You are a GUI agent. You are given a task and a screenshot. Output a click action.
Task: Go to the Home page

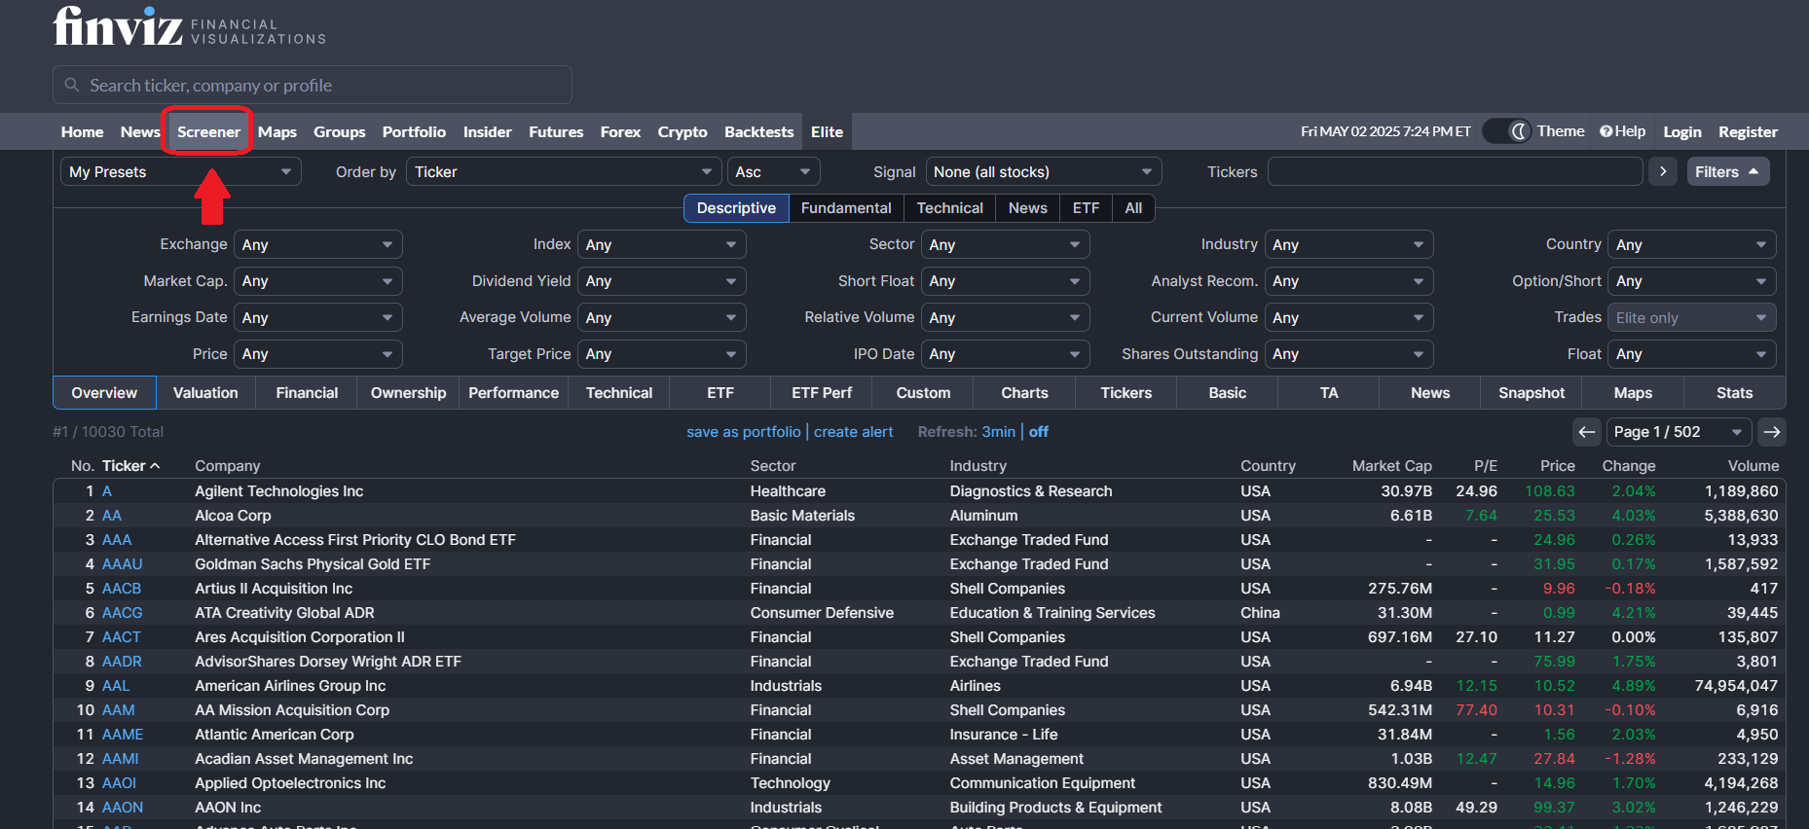point(82,131)
